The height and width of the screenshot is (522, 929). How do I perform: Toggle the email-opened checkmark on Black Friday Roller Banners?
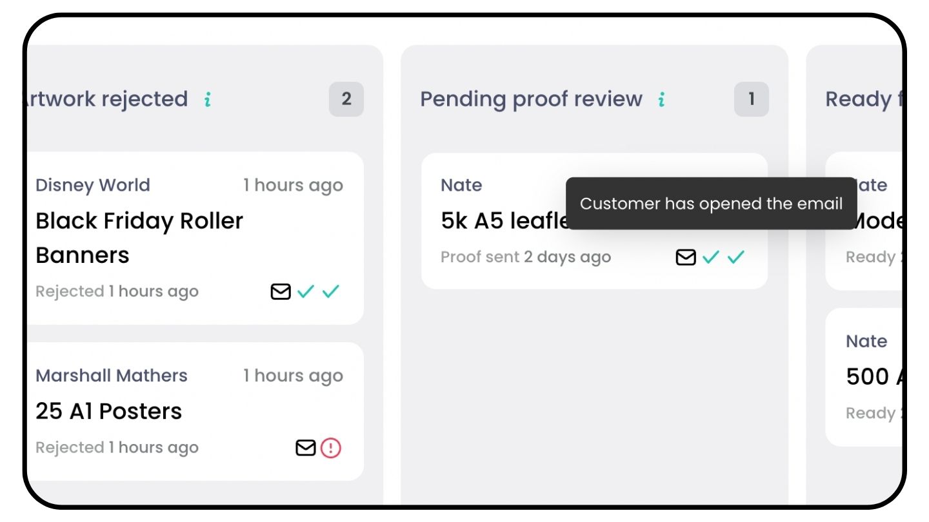(305, 291)
